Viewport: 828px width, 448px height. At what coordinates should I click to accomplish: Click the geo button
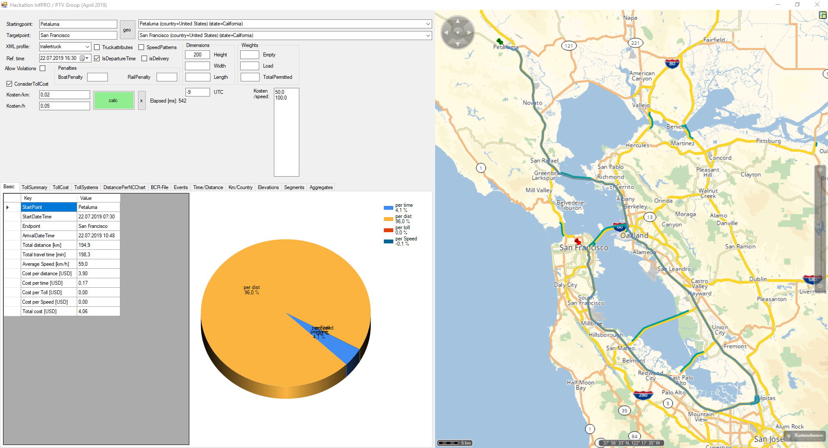[127, 30]
